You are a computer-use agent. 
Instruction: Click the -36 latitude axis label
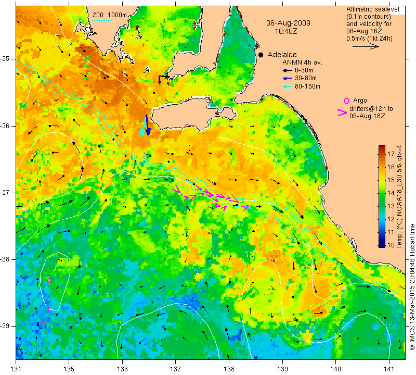(x=5, y=126)
